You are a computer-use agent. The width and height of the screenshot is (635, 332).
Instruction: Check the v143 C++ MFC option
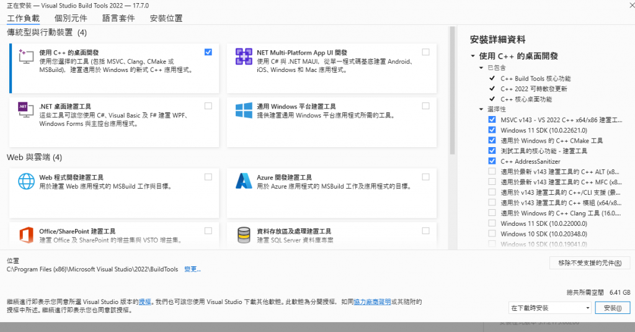pos(492,182)
